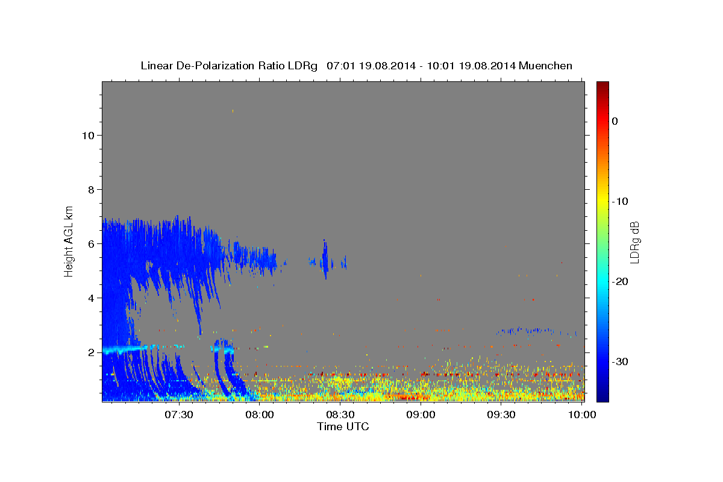Click the thin blue layer near 09:40
This screenshot has width=723, height=482.
pyautogui.click(x=536, y=331)
